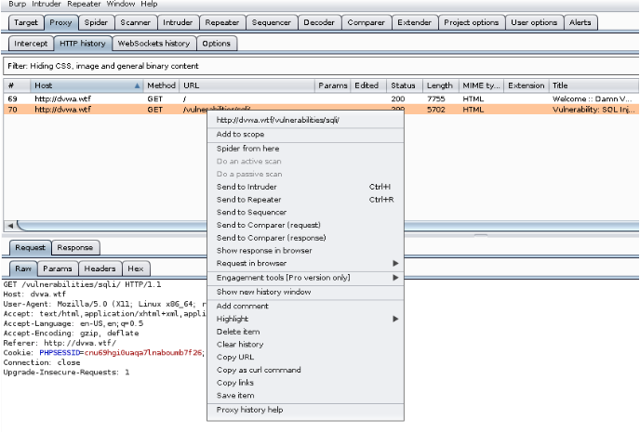Sort by the URL column header
This screenshot has width=640, height=432.
point(247,85)
